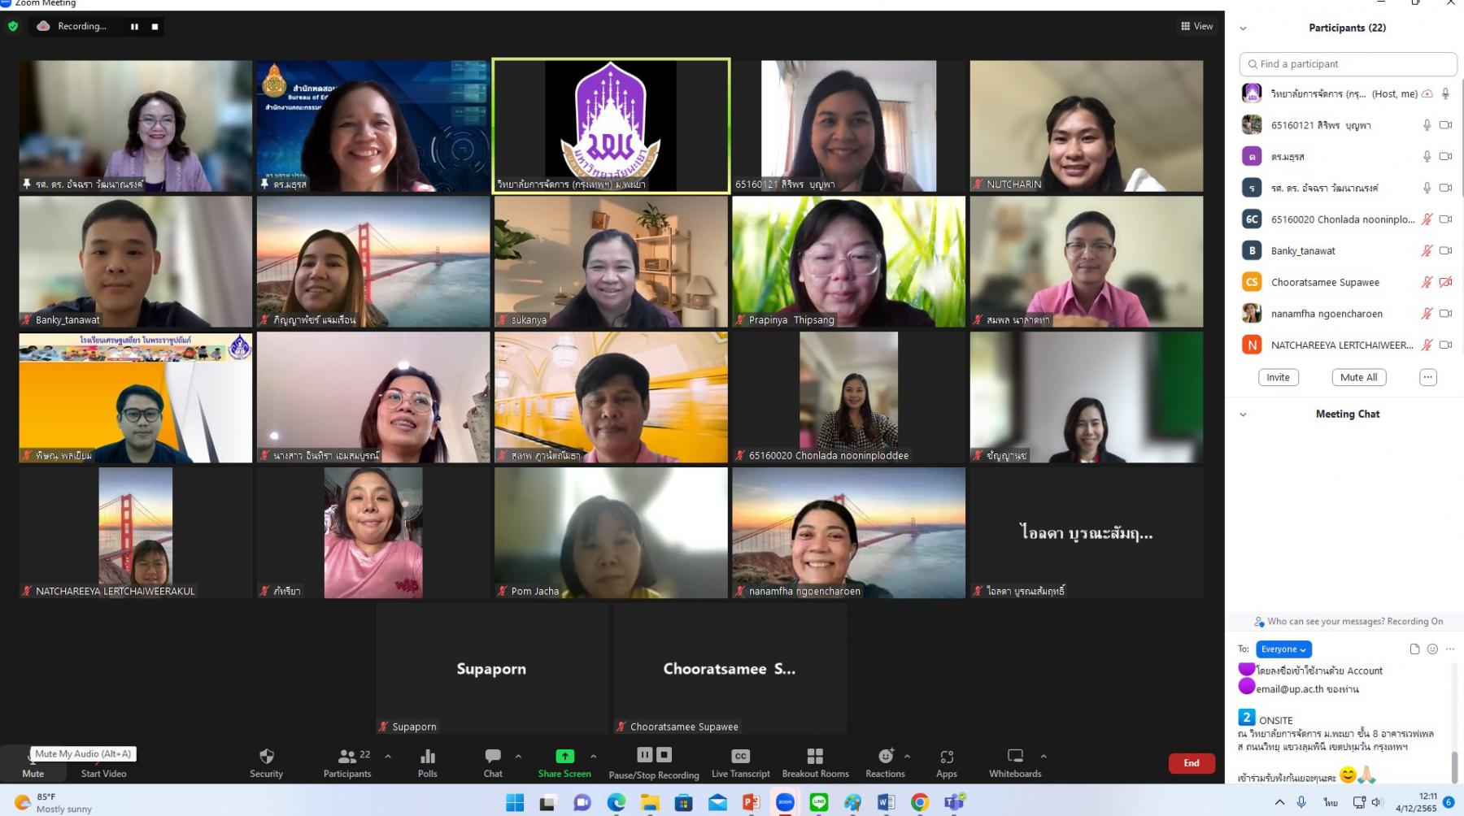Screen dimensions: 1464x816
Task: Enable Live Transcript CC icon
Action: coord(740,757)
